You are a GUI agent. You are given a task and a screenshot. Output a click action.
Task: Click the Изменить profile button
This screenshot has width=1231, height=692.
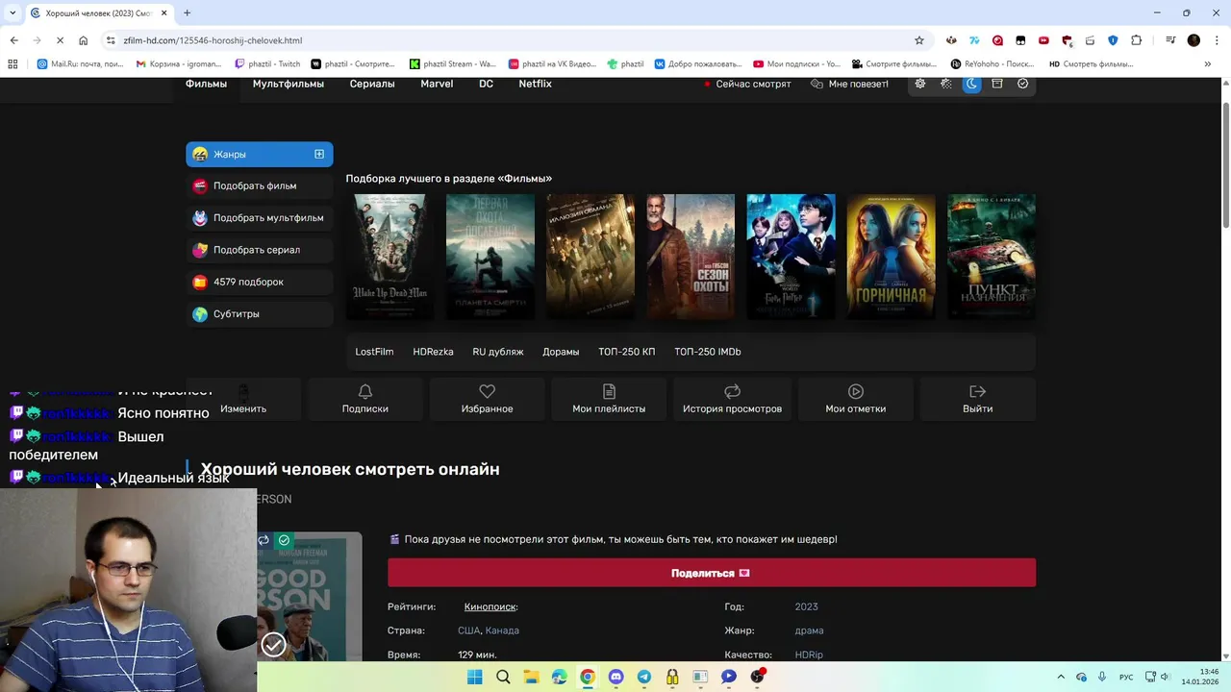pyautogui.click(x=243, y=399)
